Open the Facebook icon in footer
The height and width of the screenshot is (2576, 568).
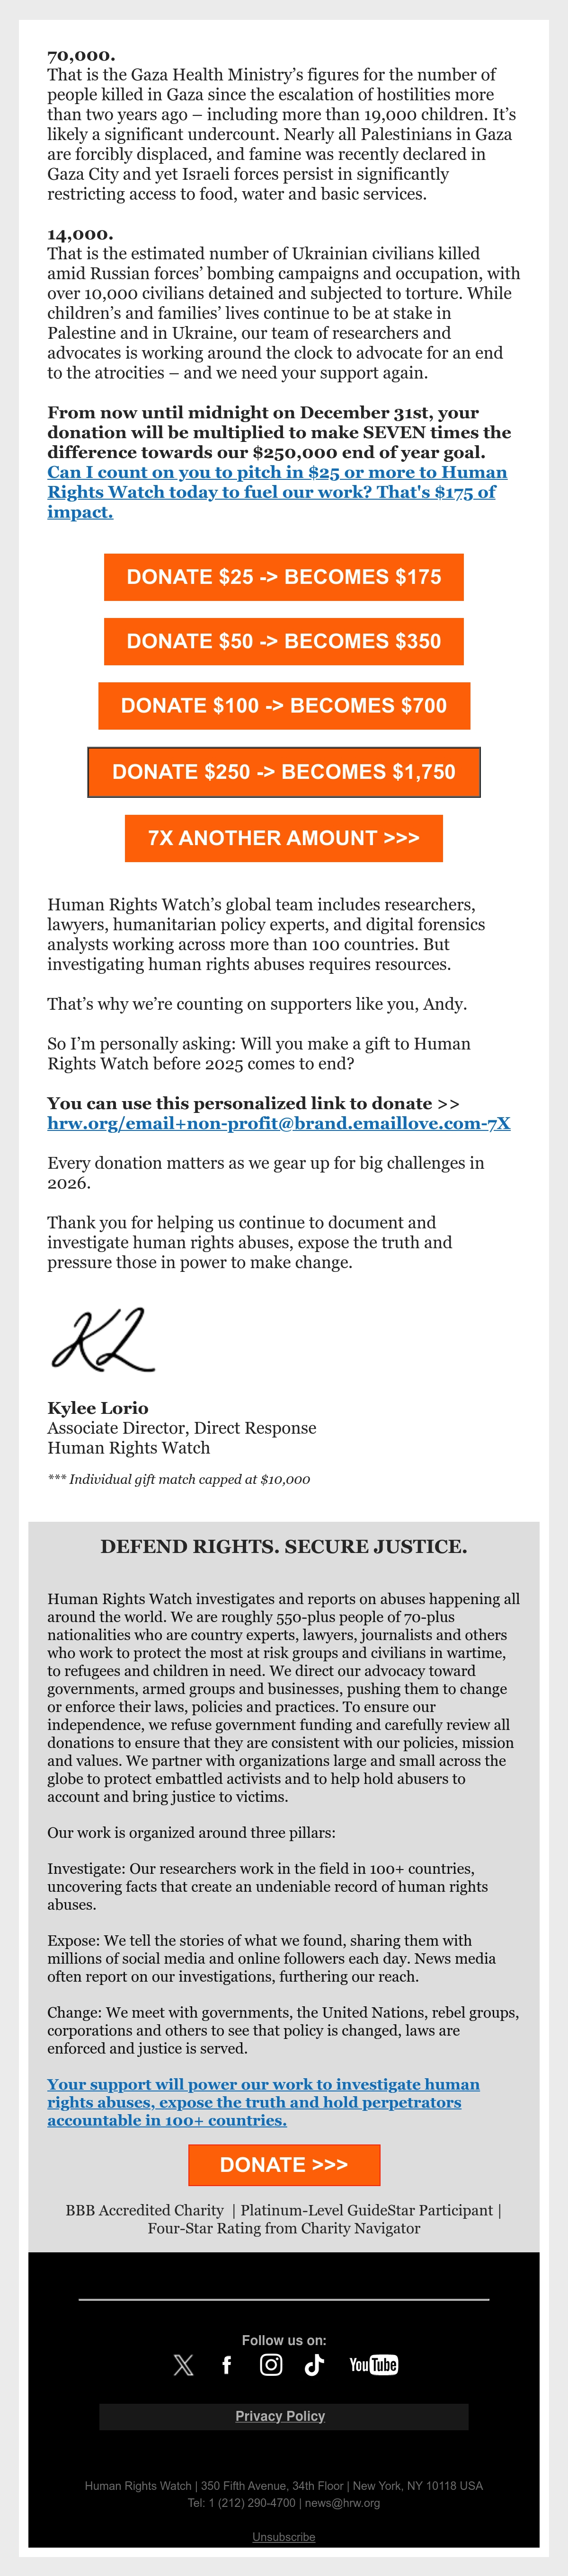[x=227, y=2364]
